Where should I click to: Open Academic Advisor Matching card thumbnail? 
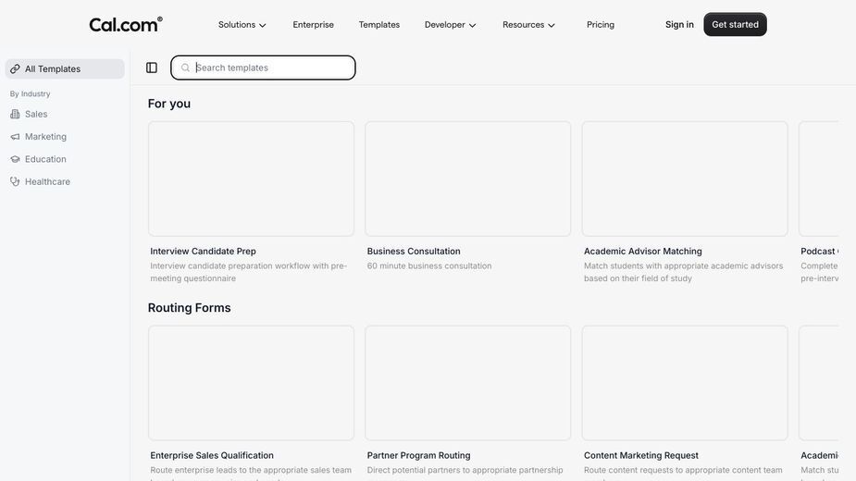pos(685,179)
